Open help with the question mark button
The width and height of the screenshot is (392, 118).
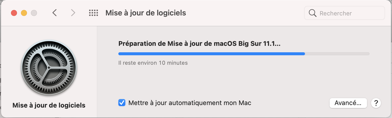point(376,103)
